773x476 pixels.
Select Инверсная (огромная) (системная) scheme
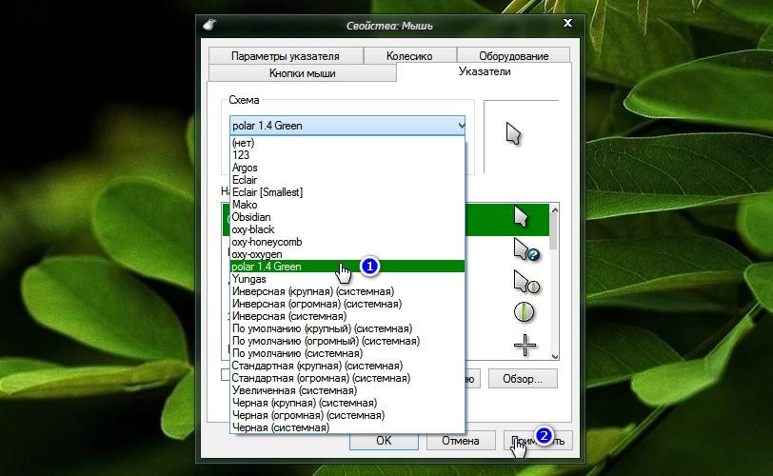pos(347,304)
